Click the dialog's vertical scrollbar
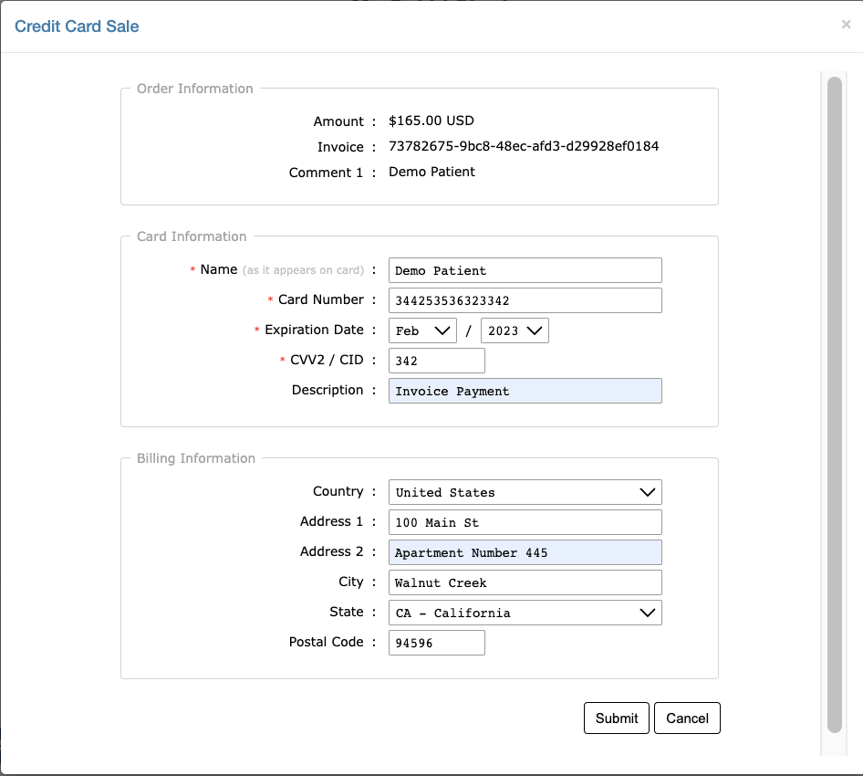This screenshot has height=776, width=863. coord(835,404)
